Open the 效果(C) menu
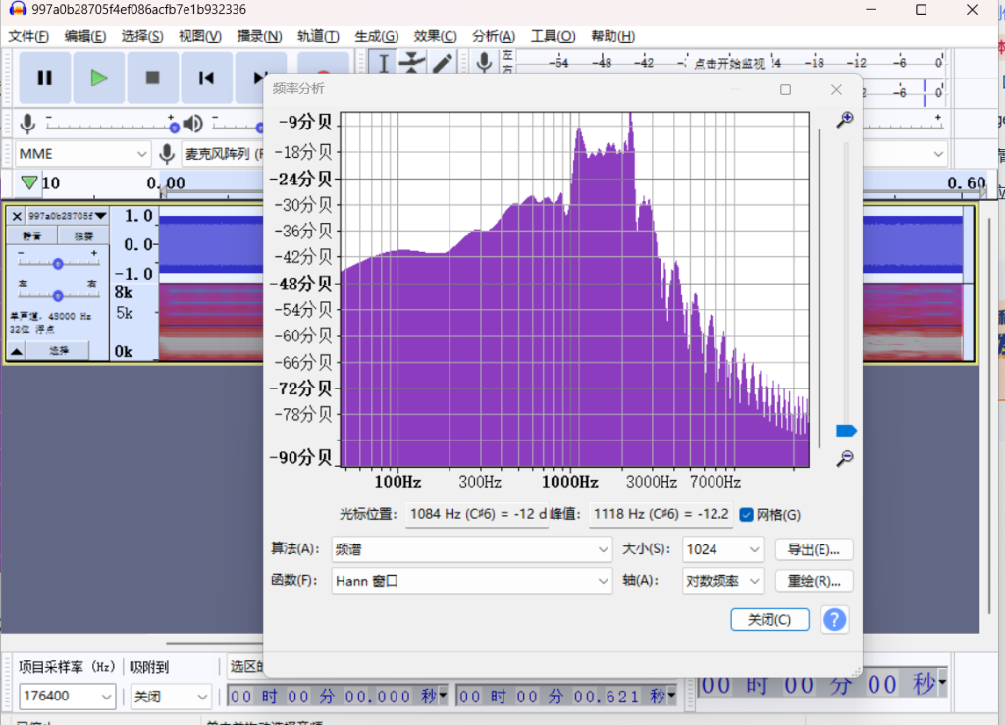Screen dimensions: 1005x725 point(435,36)
